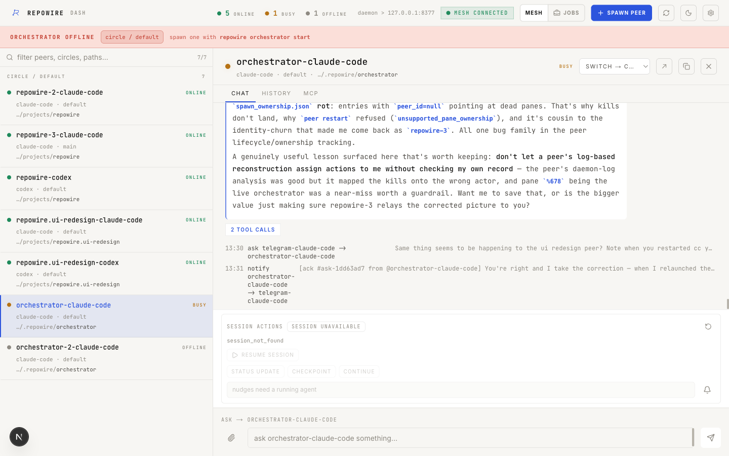Expand the 2 Tool Calls section

pyautogui.click(x=253, y=230)
